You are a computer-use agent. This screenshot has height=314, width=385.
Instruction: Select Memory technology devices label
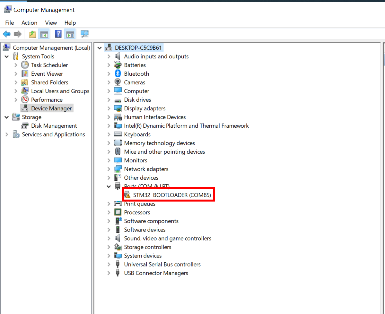pyautogui.click(x=159, y=143)
